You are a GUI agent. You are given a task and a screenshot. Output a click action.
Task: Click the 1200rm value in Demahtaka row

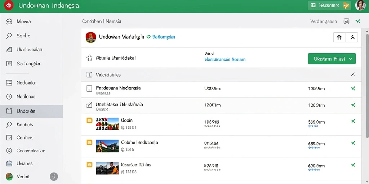pyautogui.click(x=316, y=105)
